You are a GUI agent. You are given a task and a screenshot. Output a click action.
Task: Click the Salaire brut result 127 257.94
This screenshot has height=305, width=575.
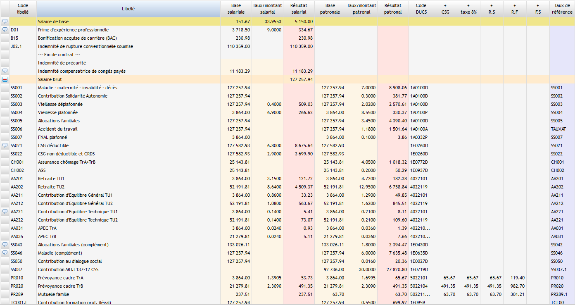click(x=301, y=79)
